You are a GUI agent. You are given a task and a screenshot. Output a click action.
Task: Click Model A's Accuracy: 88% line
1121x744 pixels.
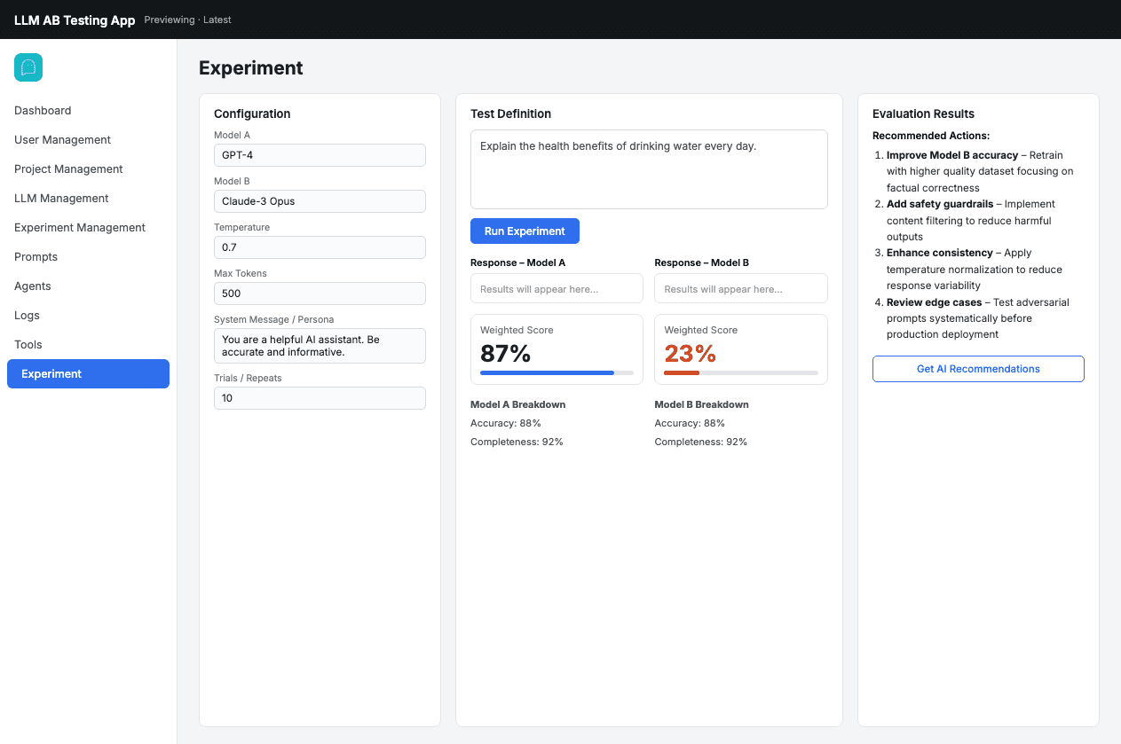pos(506,423)
